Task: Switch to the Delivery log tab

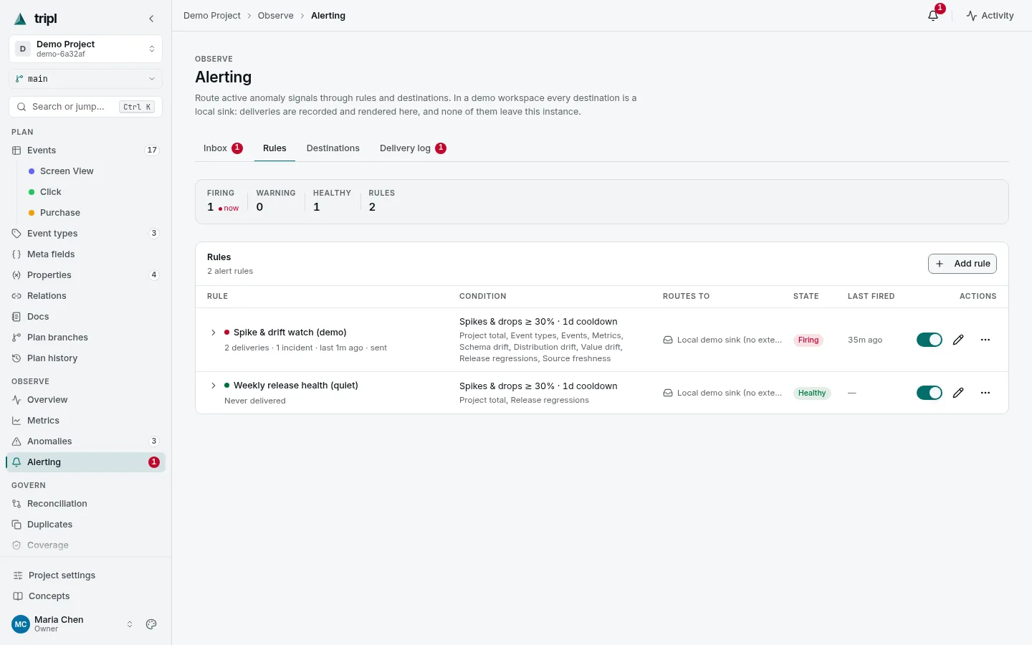Action: click(413, 148)
